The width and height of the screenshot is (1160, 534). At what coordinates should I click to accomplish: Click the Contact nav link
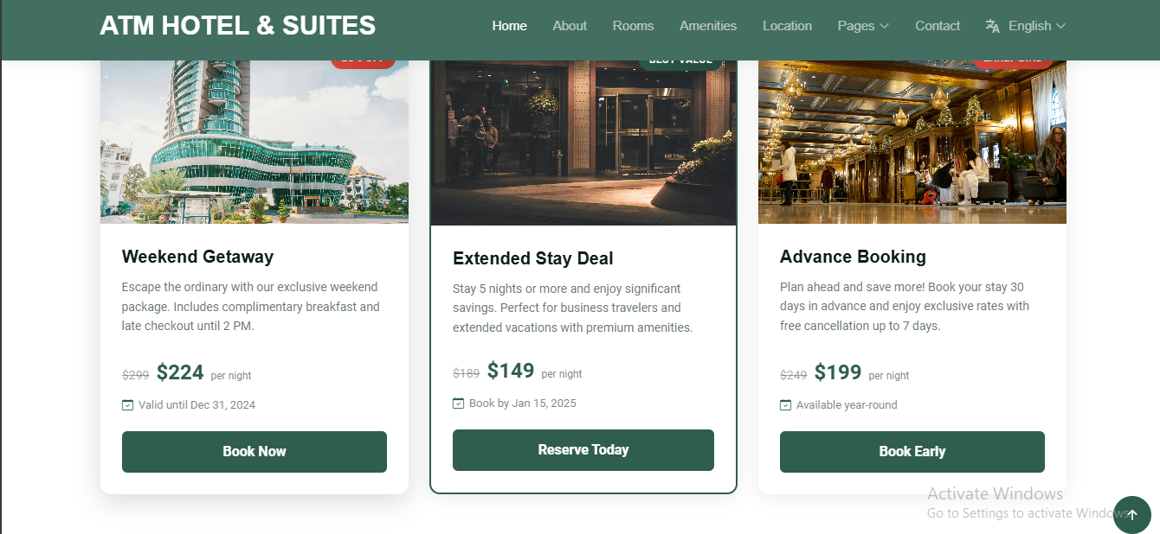pyautogui.click(x=938, y=26)
